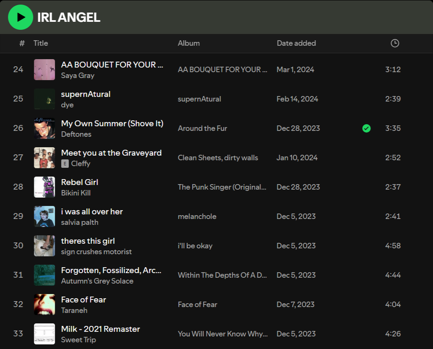Open the Deftones artist page
The image size is (433, 349).
76,134
